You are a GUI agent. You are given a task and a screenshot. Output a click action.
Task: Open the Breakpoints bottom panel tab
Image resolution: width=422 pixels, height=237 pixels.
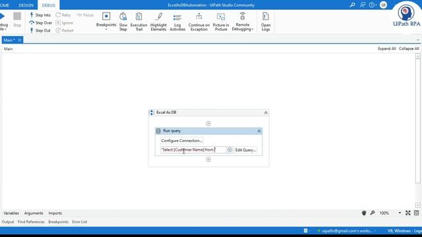point(58,222)
